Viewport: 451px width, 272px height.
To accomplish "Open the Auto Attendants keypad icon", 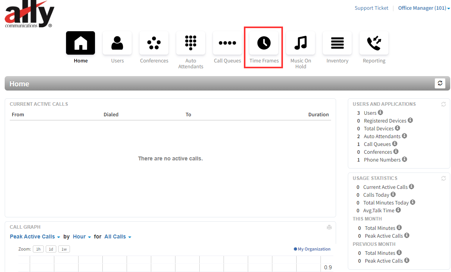I will [191, 43].
